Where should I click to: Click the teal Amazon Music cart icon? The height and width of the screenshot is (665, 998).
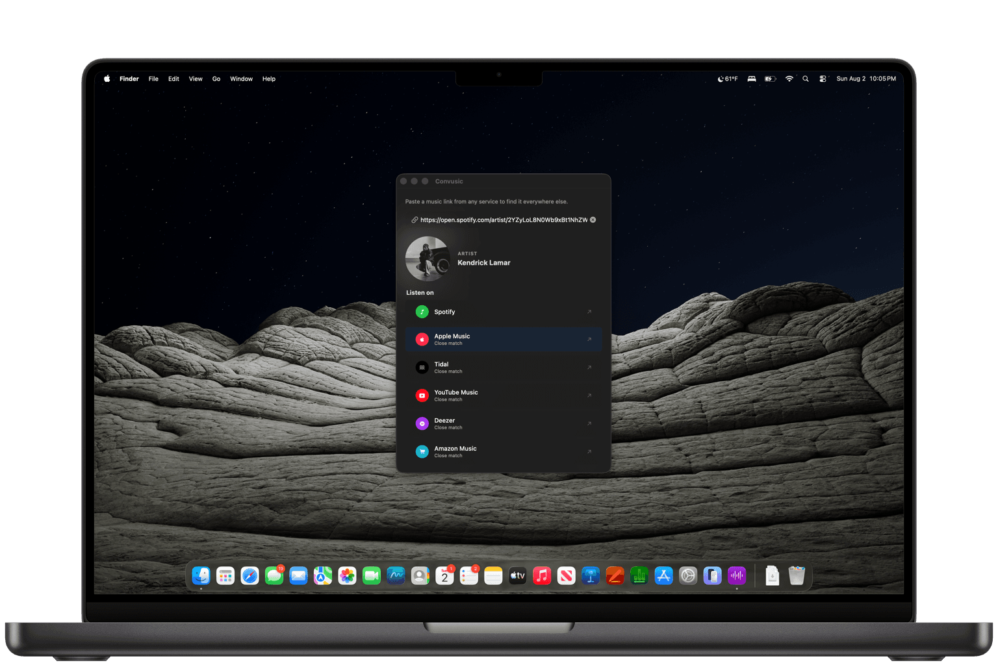(x=422, y=451)
